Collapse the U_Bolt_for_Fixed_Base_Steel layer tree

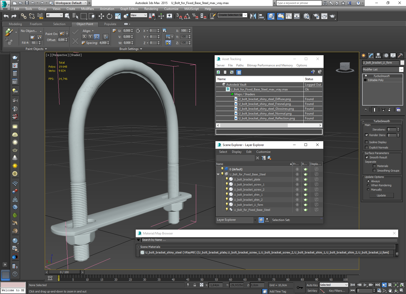click(218, 174)
